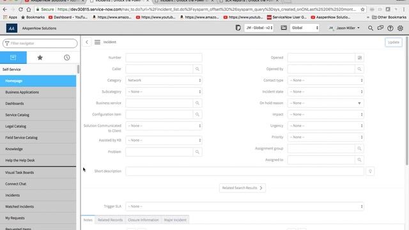Switch to the Related Records tab
Viewport: 409px width, 230px height.
(x=110, y=220)
